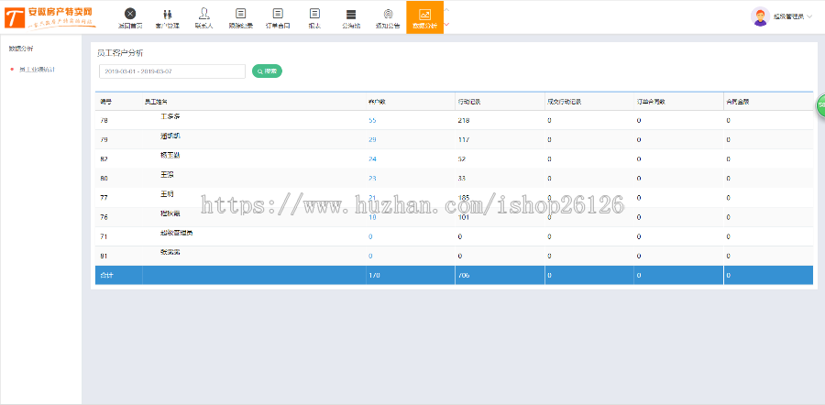Click the 员工姓名 column header

click(156, 102)
